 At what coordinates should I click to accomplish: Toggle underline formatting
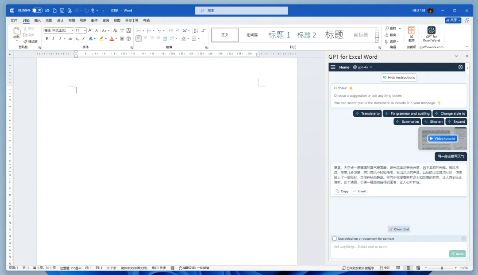pos(59,38)
